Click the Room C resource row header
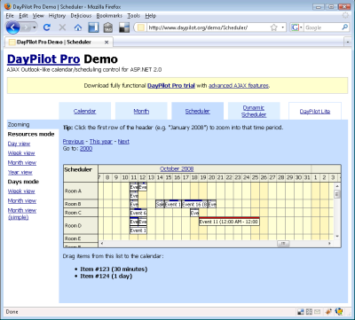The image size is (355, 320). pyautogui.click(x=81, y=213)
